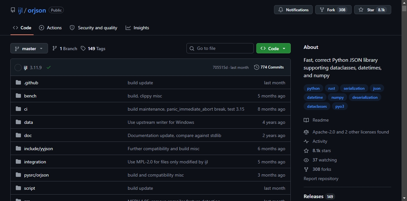Open the Report repository link
Image resolution: width=407 pixels, height=201 pixels.
(321, 178)
